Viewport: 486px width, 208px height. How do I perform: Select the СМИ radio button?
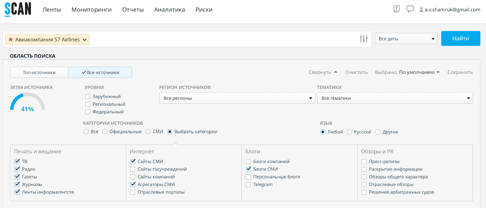click(148, 132)
